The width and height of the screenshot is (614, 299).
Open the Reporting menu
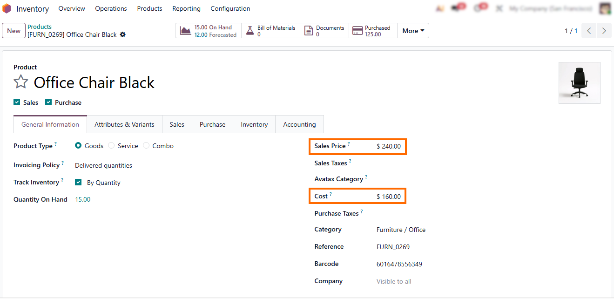(186, 9)
